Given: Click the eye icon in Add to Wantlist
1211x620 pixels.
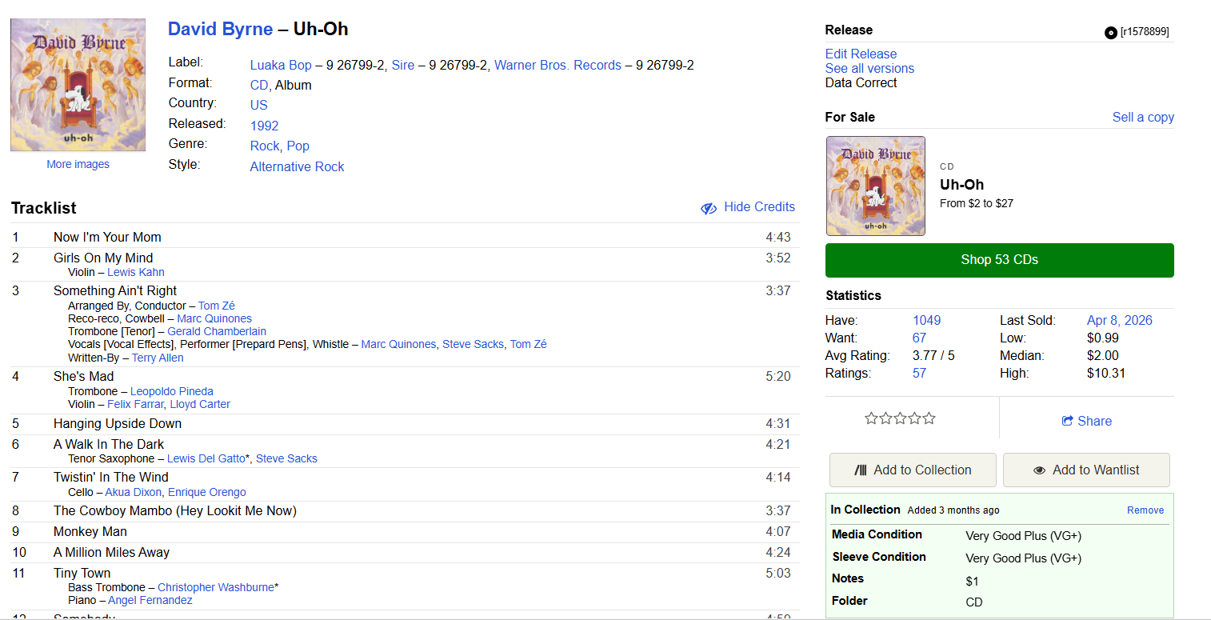Looking at the screenshot, I should [1039, 470].
